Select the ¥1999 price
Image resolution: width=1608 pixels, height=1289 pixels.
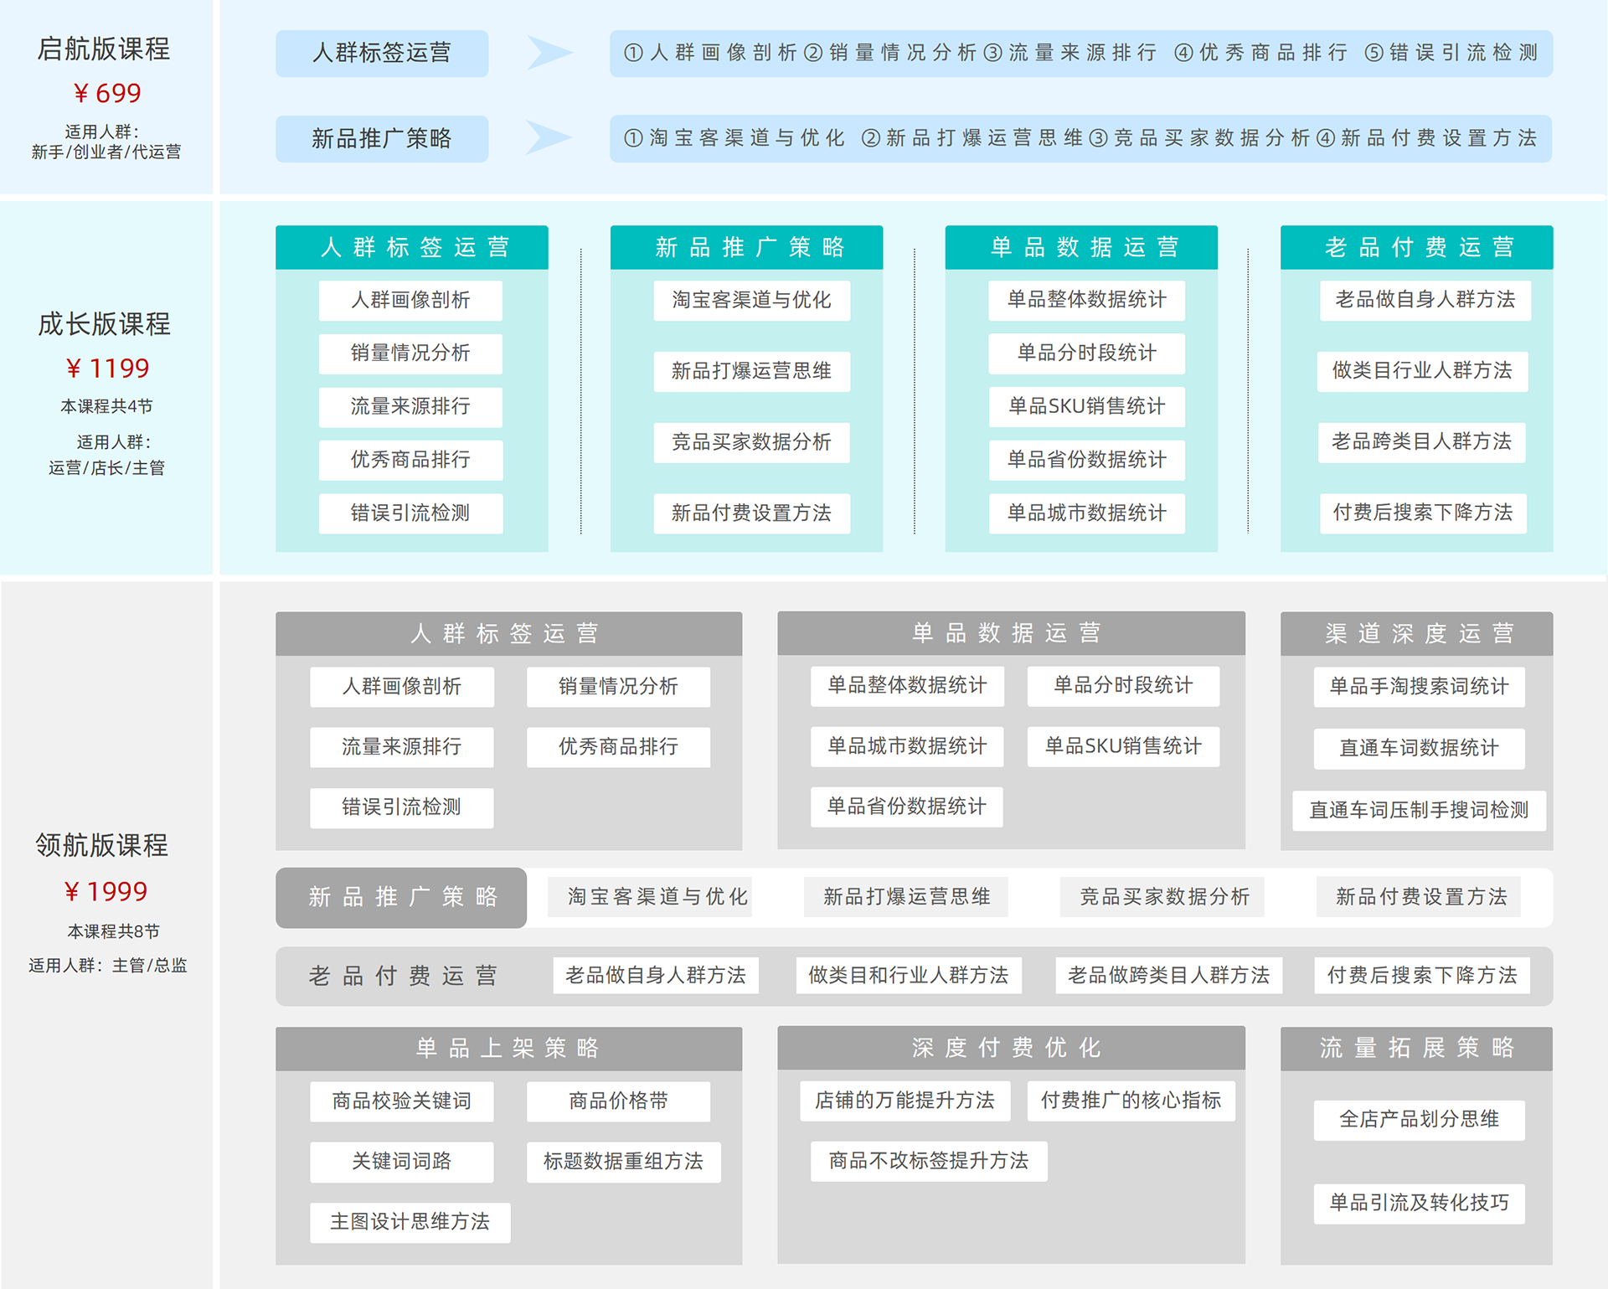tap(106, 891)
